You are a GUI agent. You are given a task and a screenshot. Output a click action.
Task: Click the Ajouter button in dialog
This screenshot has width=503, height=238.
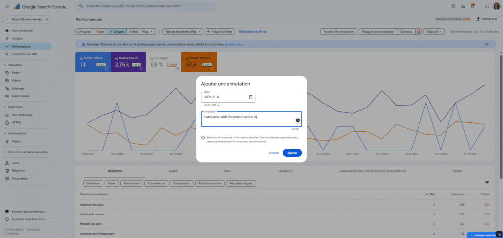[x=292, y=153]
